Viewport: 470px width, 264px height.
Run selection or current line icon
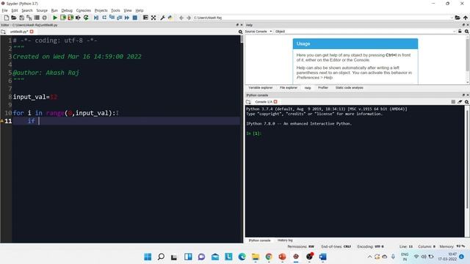78,18
